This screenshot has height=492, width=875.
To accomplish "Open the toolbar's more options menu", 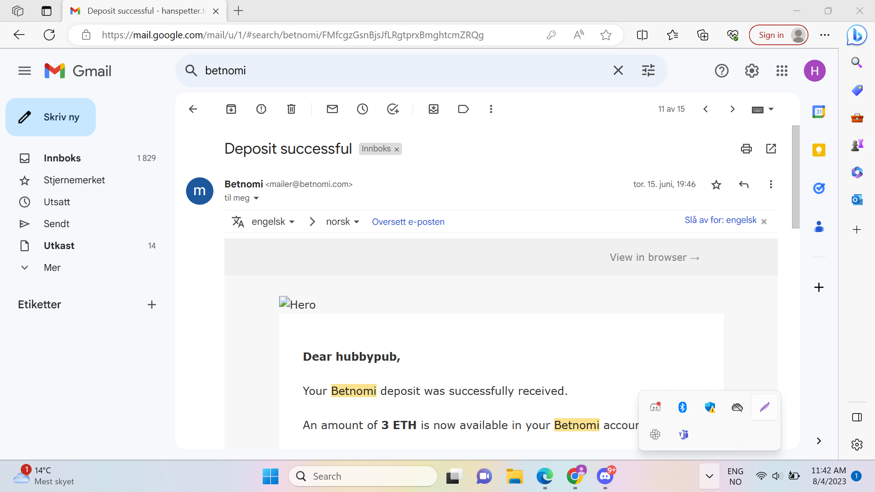I will [491, 109].
